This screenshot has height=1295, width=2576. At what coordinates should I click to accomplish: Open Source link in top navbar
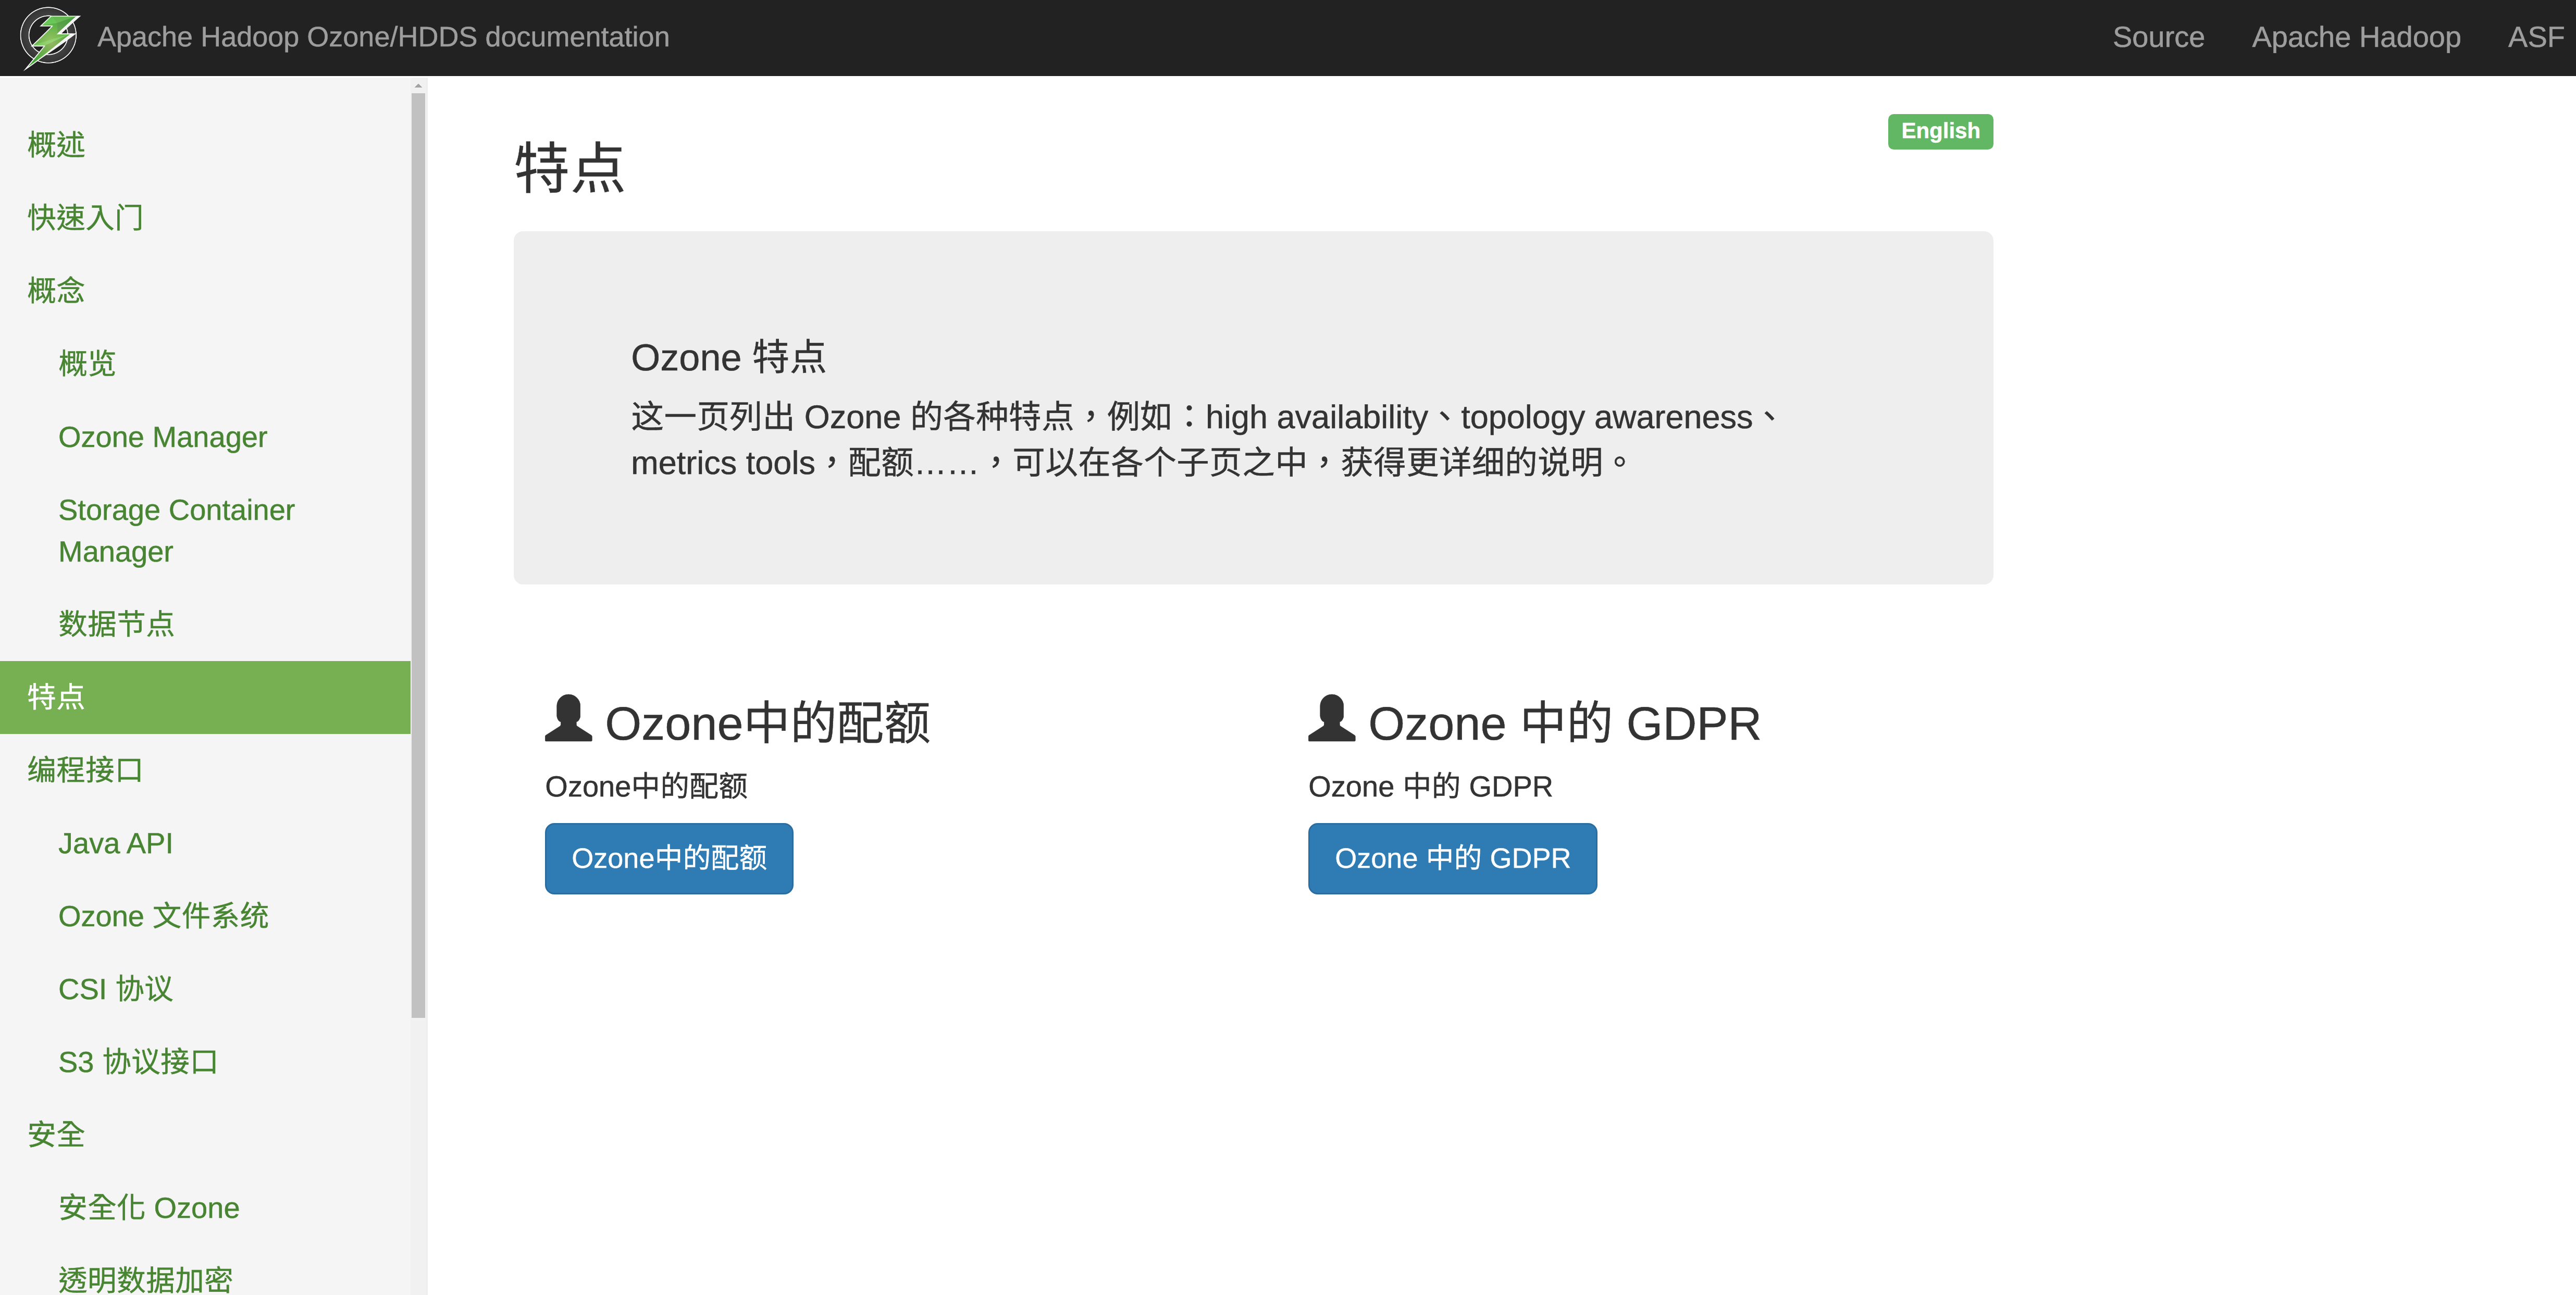[x=2157, y=37]
